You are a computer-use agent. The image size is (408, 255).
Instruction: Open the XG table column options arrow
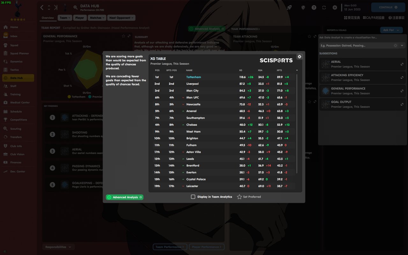tap(297, 70)
